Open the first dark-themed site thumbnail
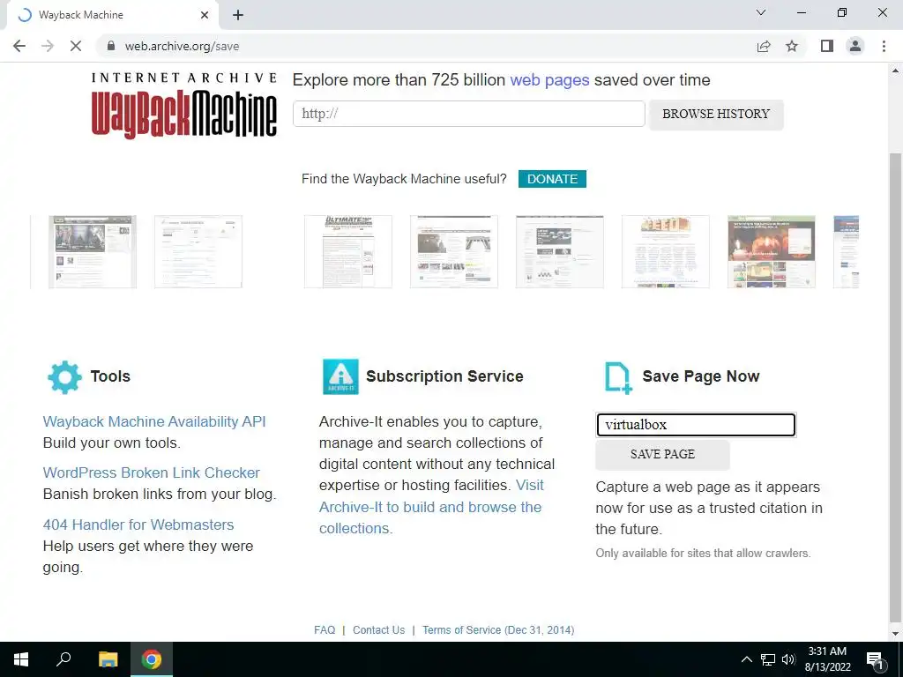The image size is (903, 677). coord(92,251)
